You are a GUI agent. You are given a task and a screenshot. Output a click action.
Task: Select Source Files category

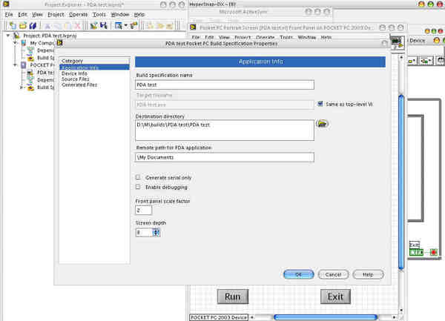tap(76, 79)
